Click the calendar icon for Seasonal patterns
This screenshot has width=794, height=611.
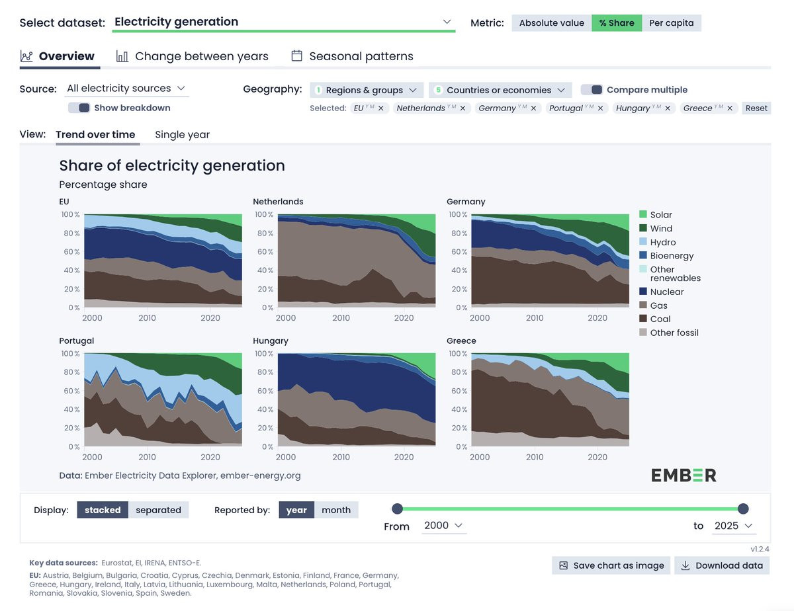296,56
